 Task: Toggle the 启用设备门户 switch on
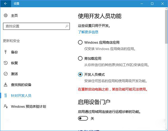click(x=83, y=118)
